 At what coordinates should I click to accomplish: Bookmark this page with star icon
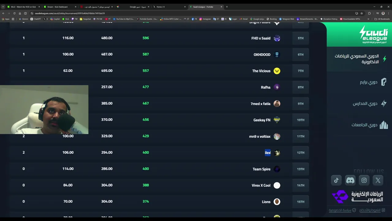[362, 13]
